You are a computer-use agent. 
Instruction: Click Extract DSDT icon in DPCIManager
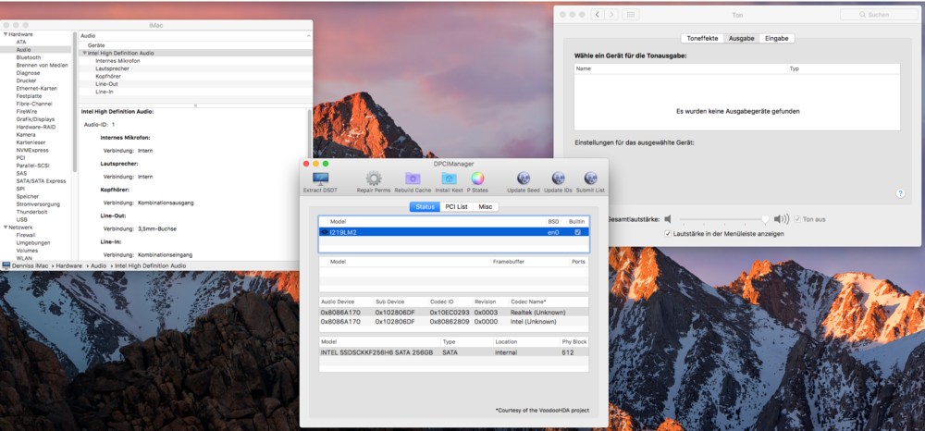tap(320, 179)
